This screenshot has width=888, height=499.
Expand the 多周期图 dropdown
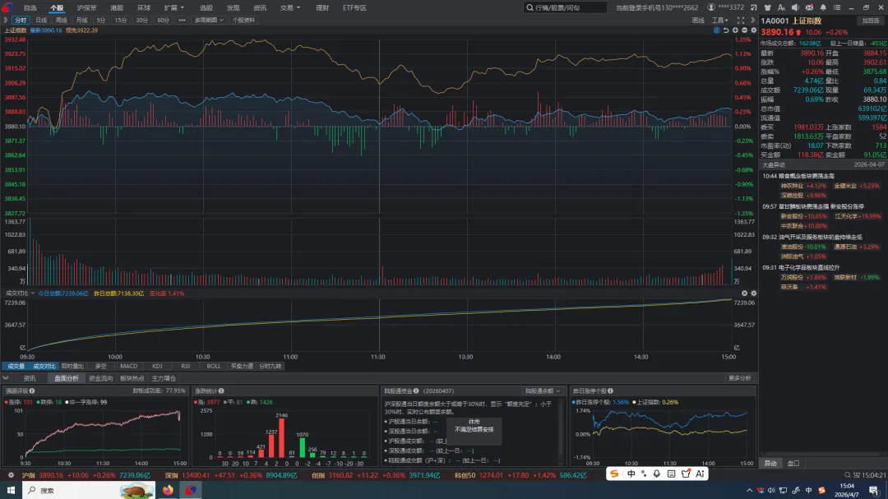pyautogui.click(x=209, y=20)
